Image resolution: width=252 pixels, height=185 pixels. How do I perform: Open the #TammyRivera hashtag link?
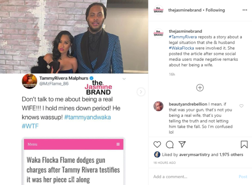coord(183,37)
